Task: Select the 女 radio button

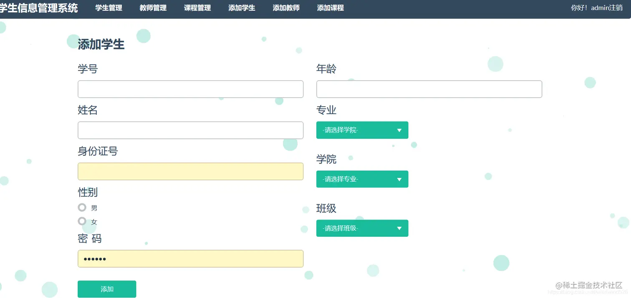Action: [82, 221]
